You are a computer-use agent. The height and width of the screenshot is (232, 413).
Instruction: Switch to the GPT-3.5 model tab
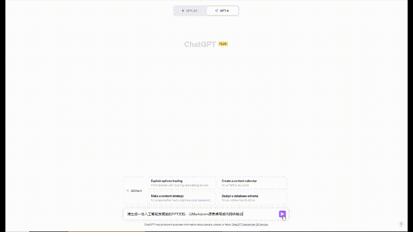pyautogui.click(x=190, y=11)
